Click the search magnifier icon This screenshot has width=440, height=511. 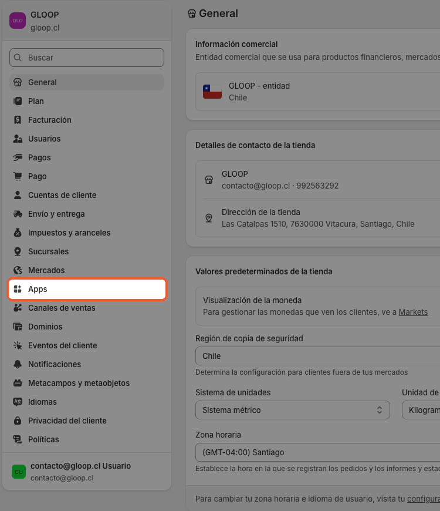18,58
